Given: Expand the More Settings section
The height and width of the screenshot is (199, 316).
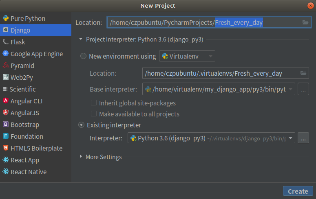Looking at the screenshot, I should tap(81, 157).
